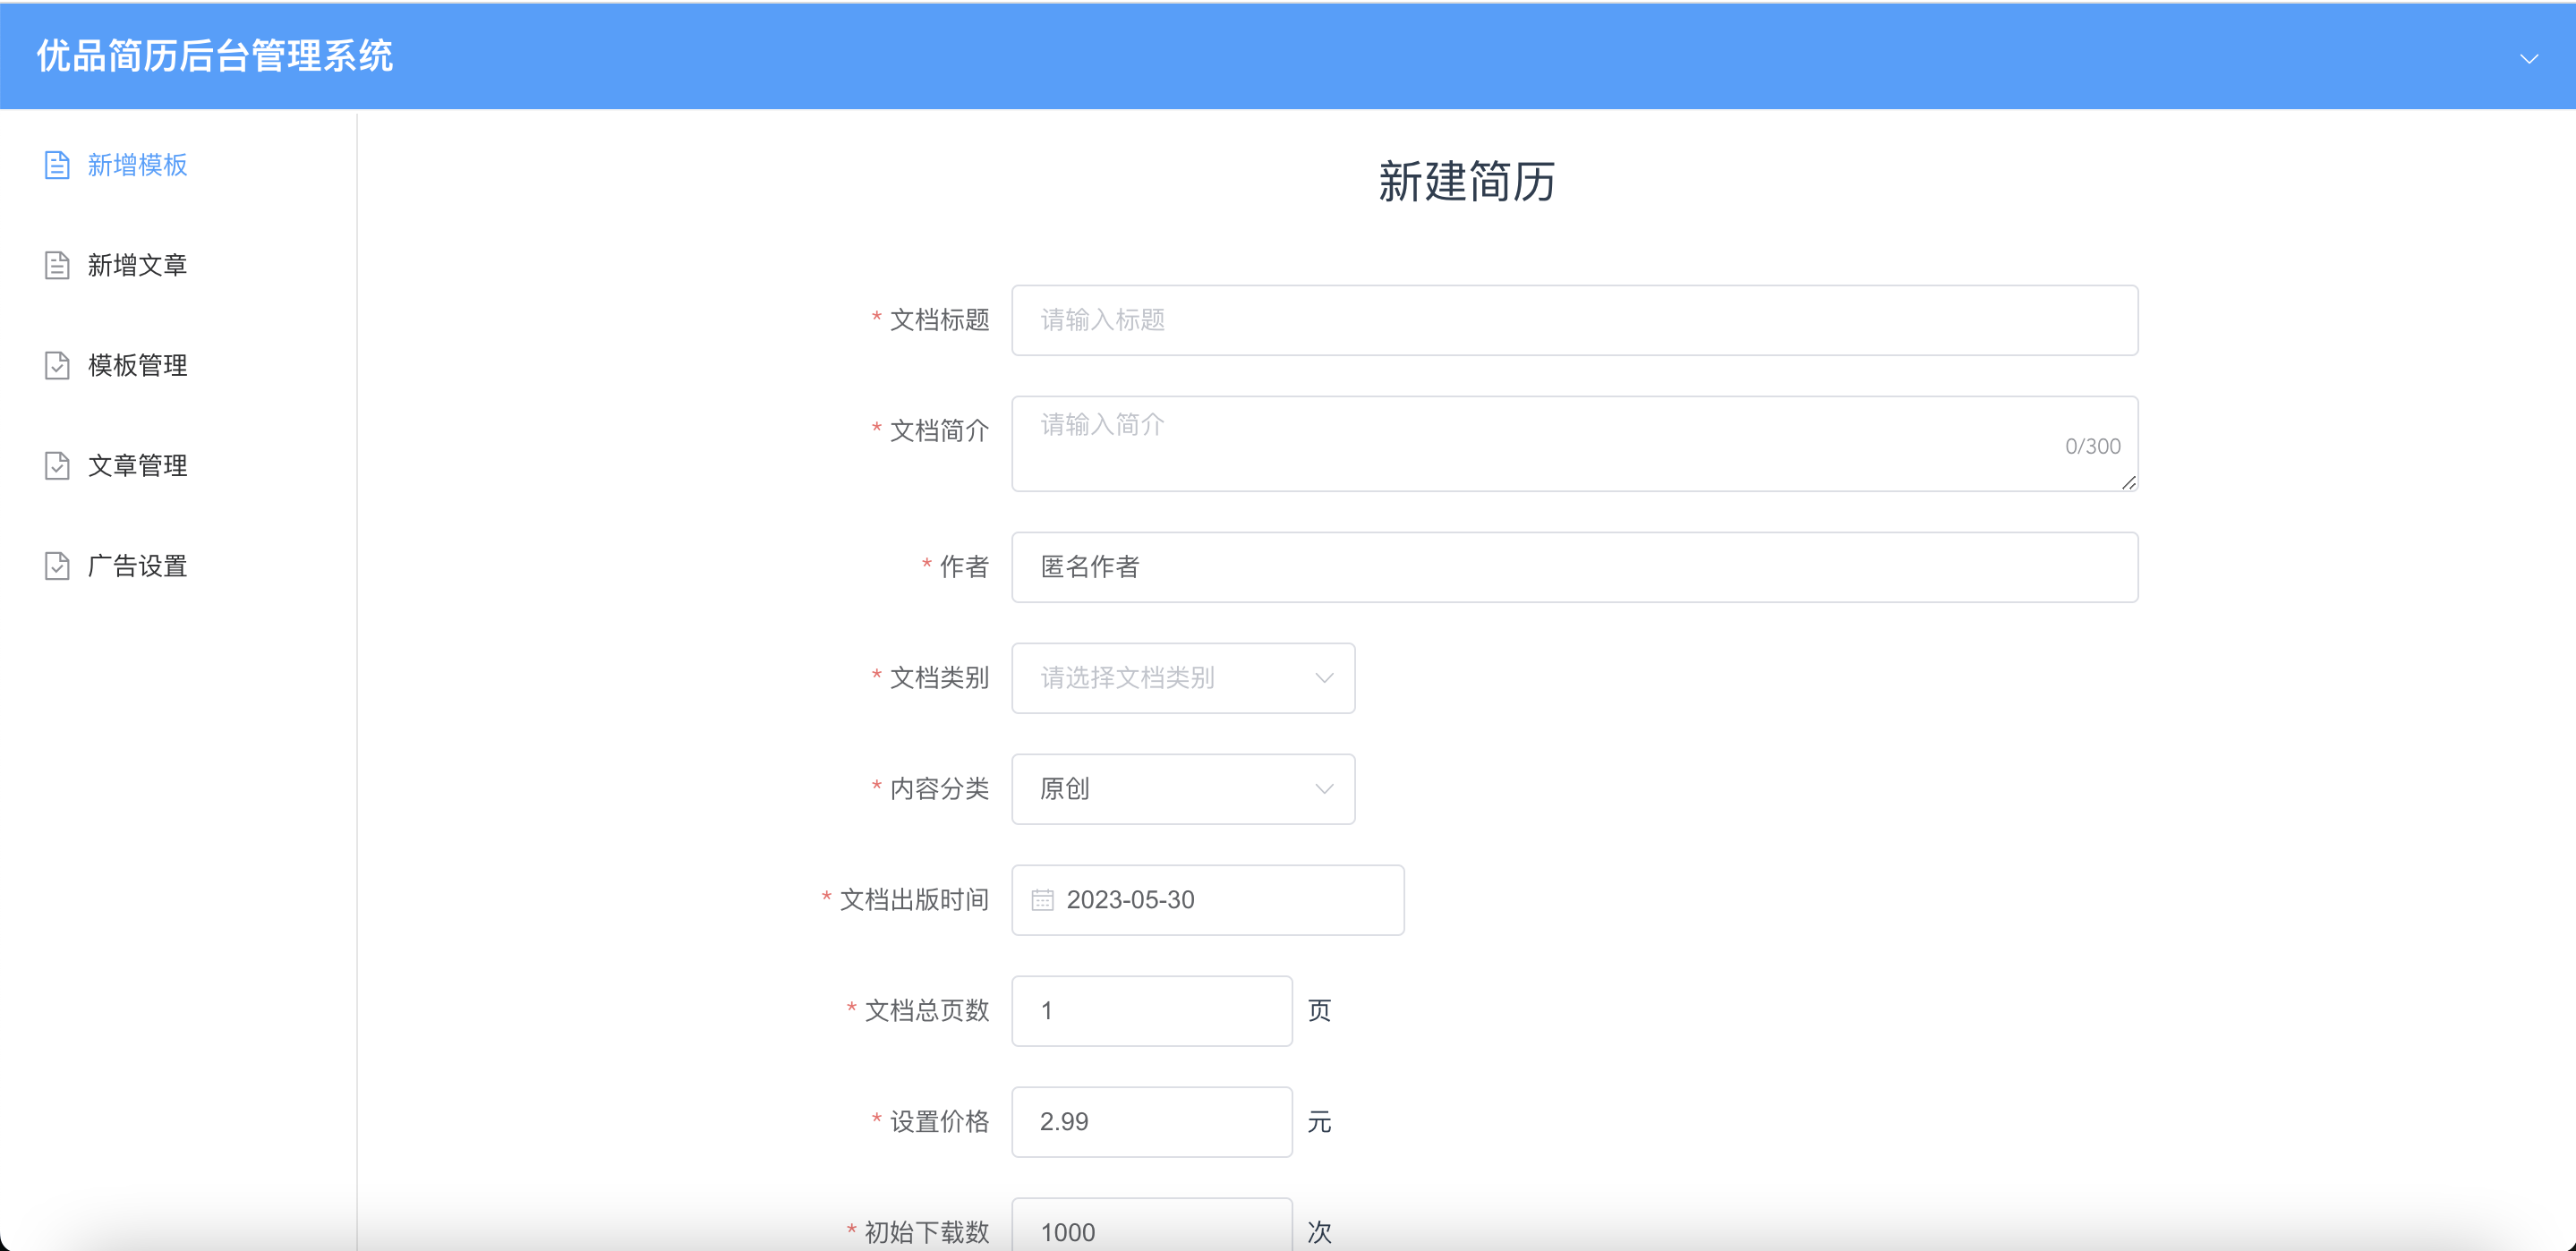Click the 文档出版时间 field label
The height and width of the screenshot is (1251, 2576).
point(914,900)
